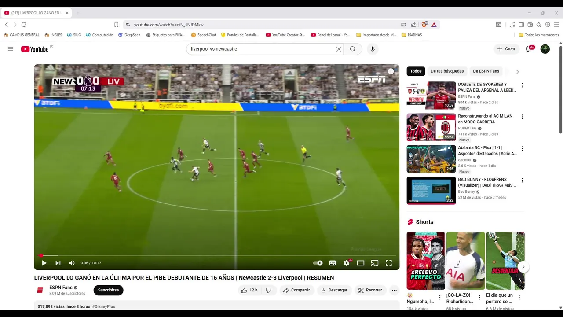The width and height of the screenshot is (563, 317).
Task: Open options for the Gyokeres Arsenal video
Action: pos(522,85)
